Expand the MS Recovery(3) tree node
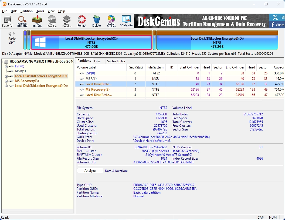Screen dimensions: 285x220 tap(6, 81)
